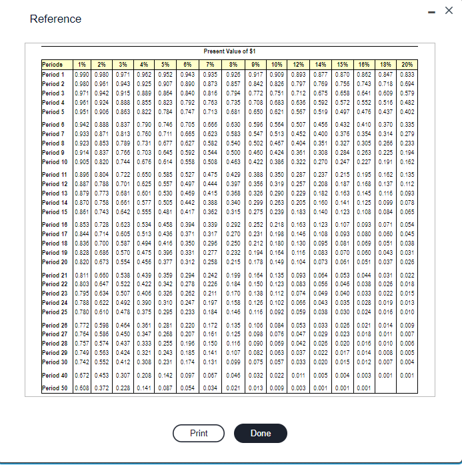Screen dimensions: 462x465
Task: Select the Period 1 row label
Action: [53, 75]
